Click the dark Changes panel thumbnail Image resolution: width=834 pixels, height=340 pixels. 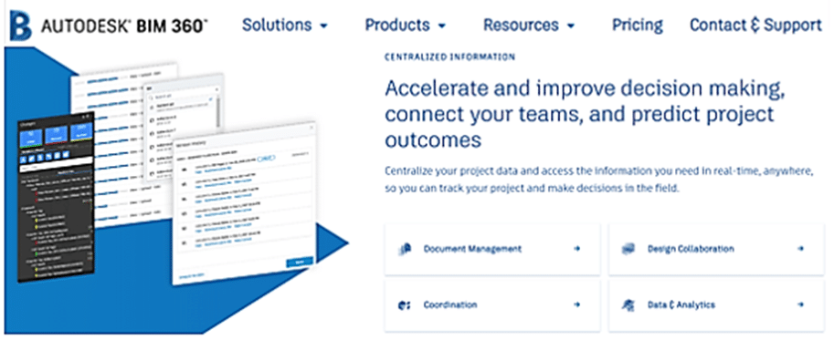click(x=57, y=197)
